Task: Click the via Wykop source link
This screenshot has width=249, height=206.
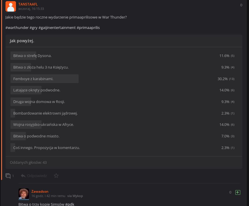Action: coord(75,196)
